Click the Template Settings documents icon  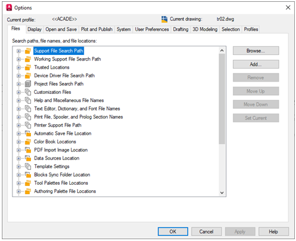28,166
